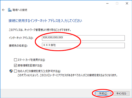132x98 pixels.
Task: Click the network administrator address hint text
Action: tap(40, 30)
